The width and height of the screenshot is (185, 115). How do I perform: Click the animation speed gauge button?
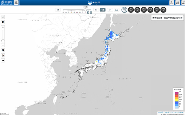(x=117, y=10)
